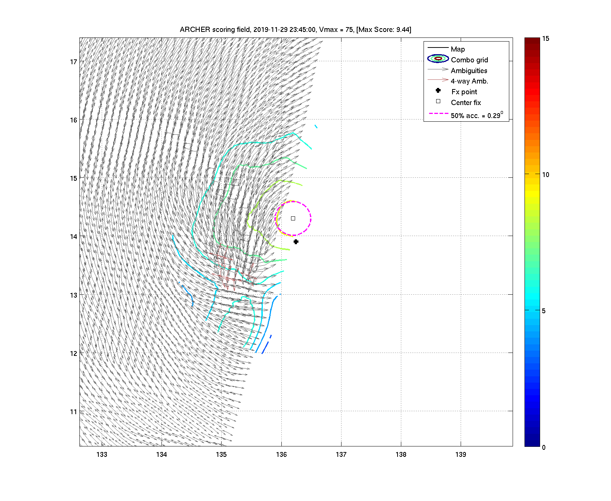
Task: Click the y-axis tick label 17
Action: pos(73,62)
